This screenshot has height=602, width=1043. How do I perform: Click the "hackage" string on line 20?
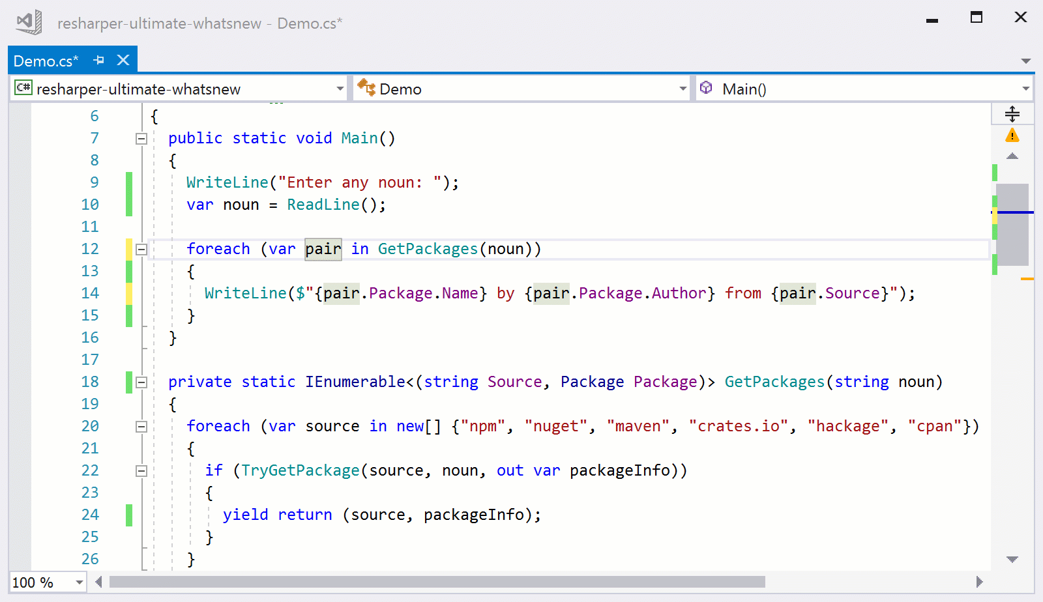point(848,426)
